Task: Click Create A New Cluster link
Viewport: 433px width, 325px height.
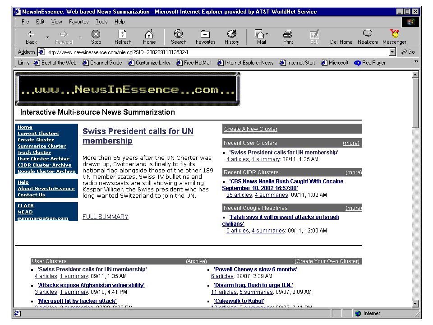Action: click(x=251, y=129)
